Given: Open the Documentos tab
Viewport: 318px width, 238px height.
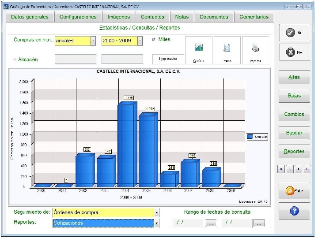Looking at the screenshot, I should [214, 17].
